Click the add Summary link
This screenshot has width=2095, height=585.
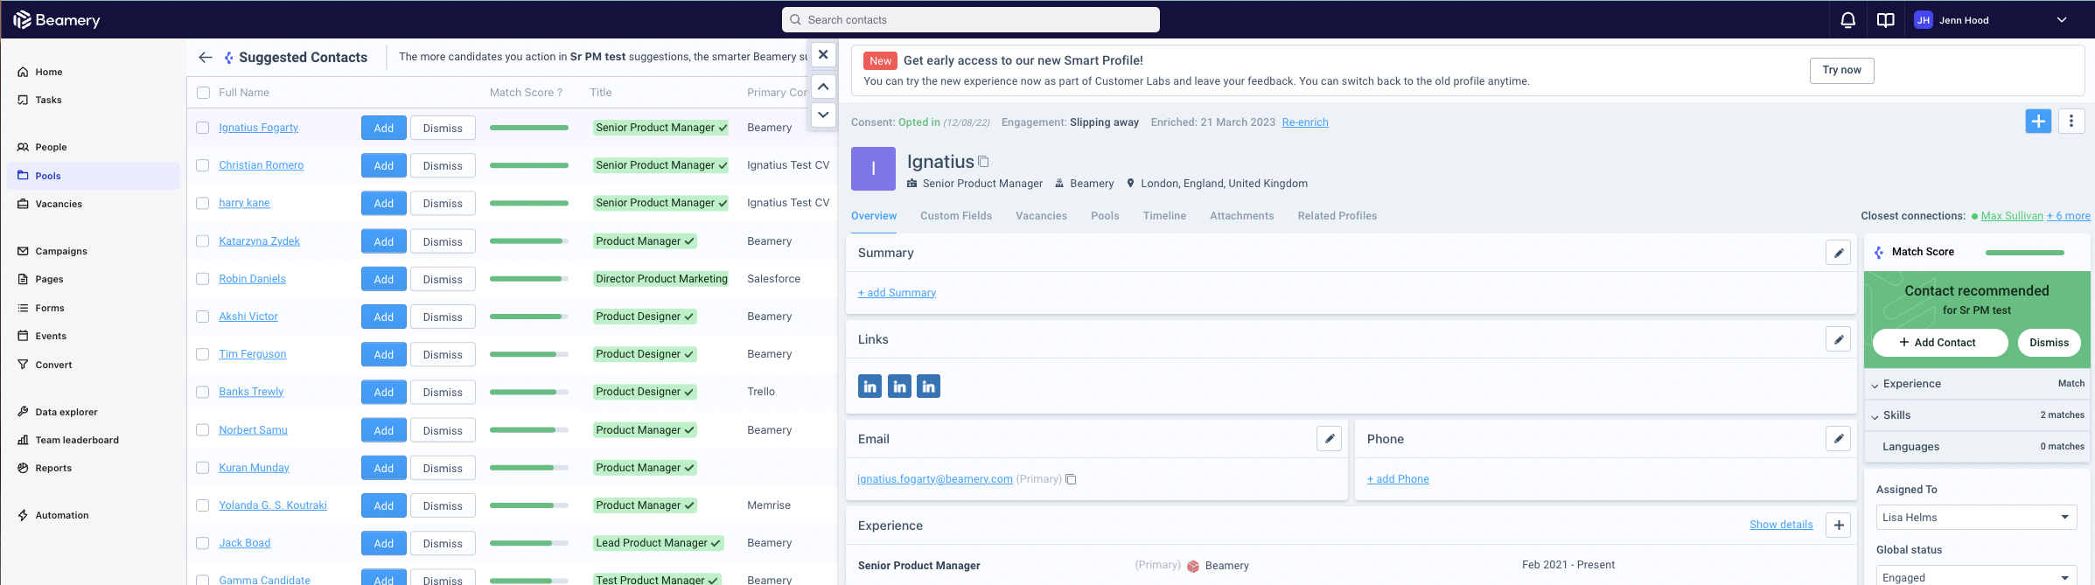tap(897, 293)
